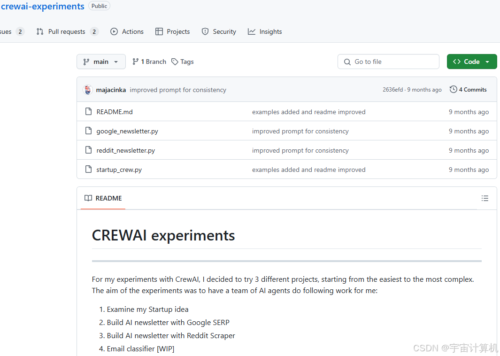Viewport: 500px width, 356px height.
Task: Click the branch icon inside the main button
Action: click(86, 62)
